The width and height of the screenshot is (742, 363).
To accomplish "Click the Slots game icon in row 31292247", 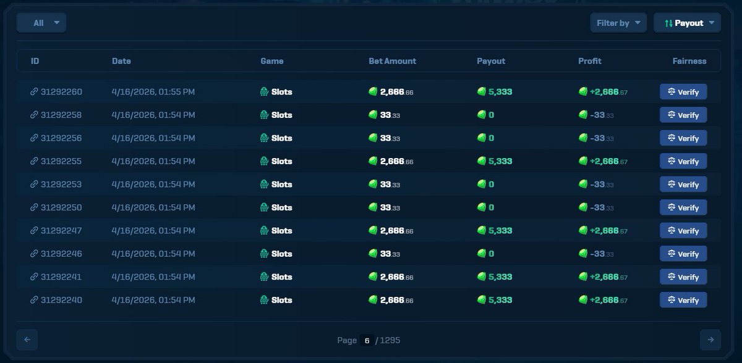I will click(x=264, y=231).
